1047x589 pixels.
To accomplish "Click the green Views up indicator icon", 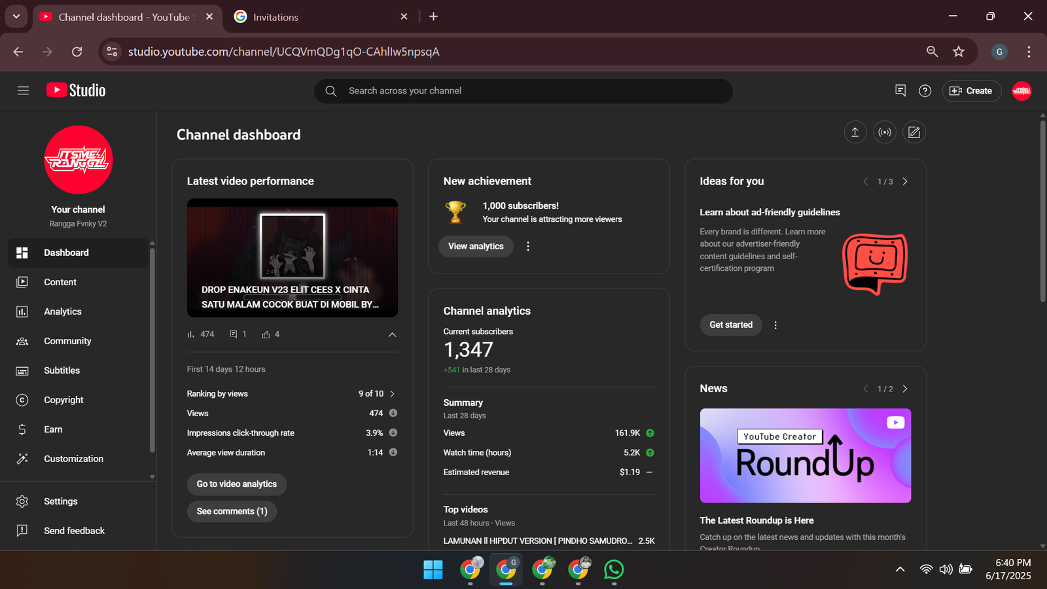I will pyautogui.click(x=650, y=433).
